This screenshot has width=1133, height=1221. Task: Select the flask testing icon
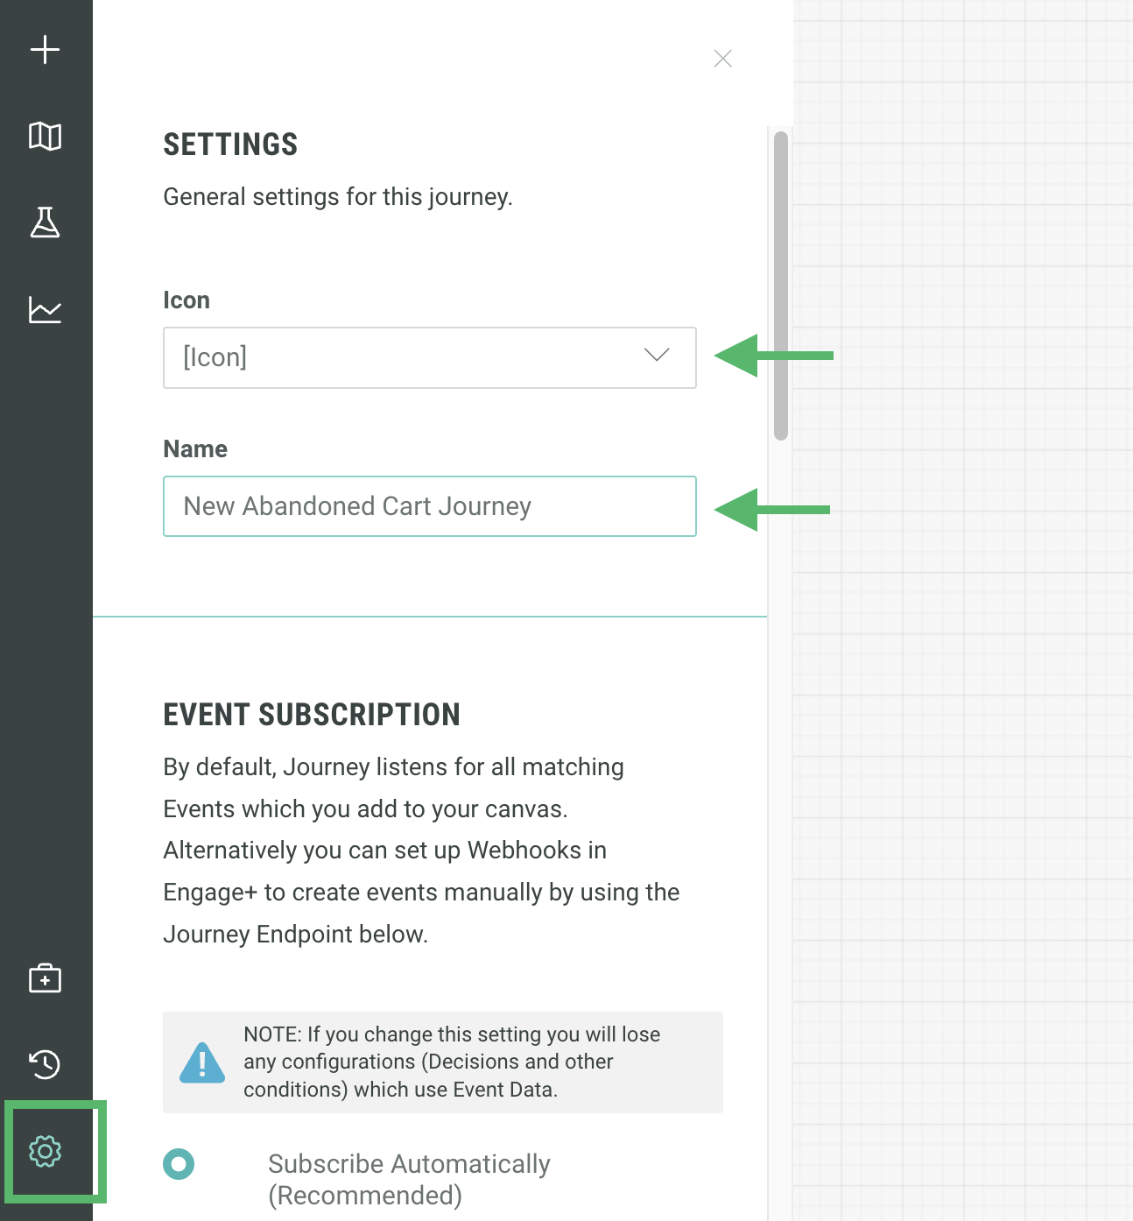point(45,222)
